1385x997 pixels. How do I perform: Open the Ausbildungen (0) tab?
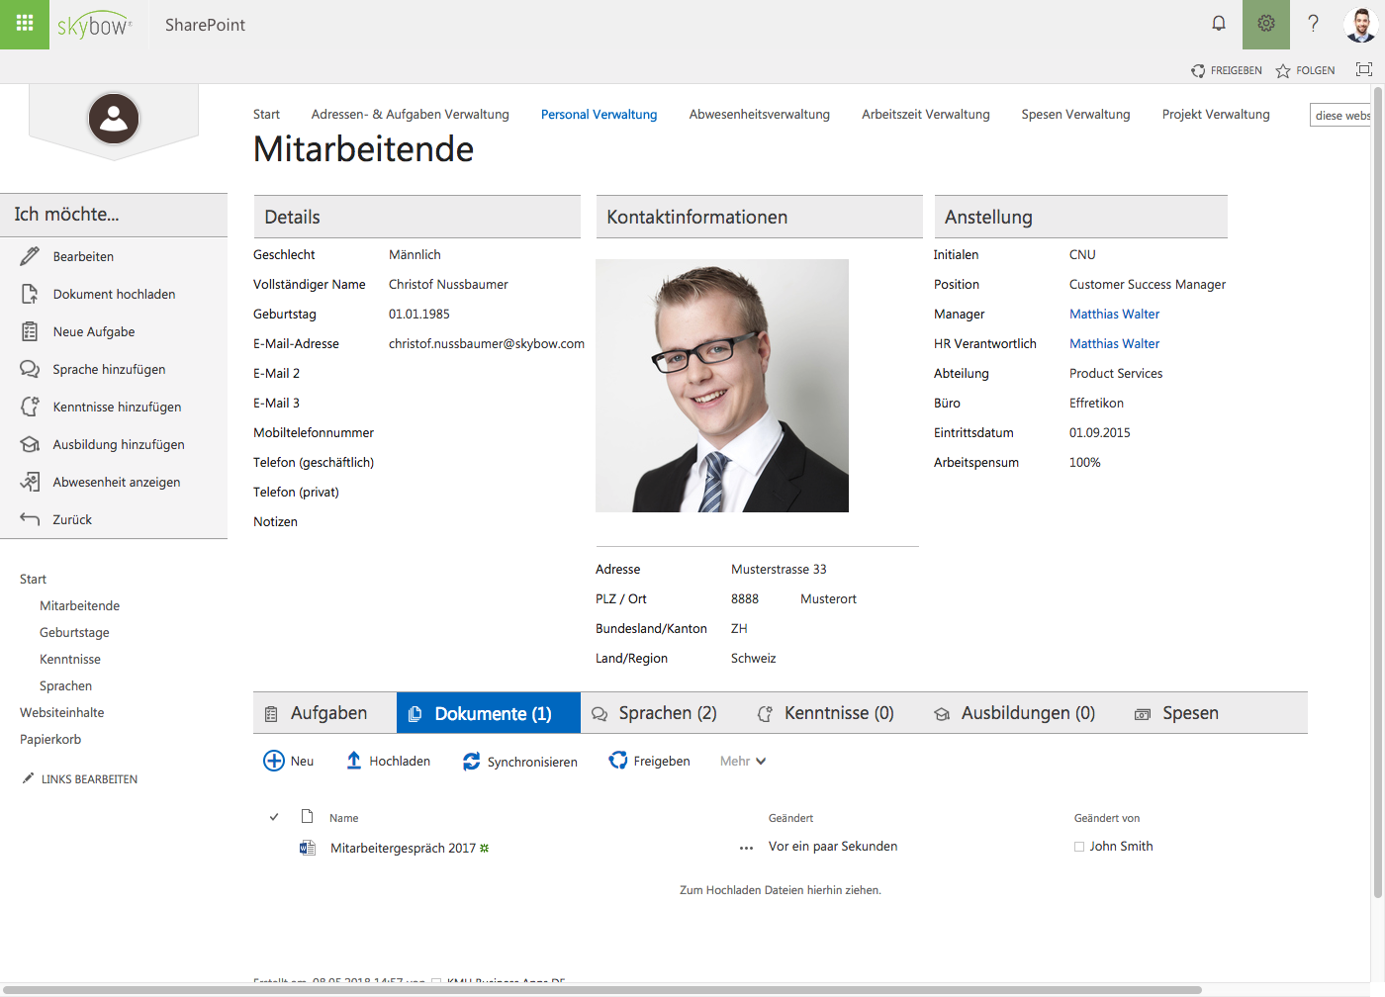pos(1015,713)
